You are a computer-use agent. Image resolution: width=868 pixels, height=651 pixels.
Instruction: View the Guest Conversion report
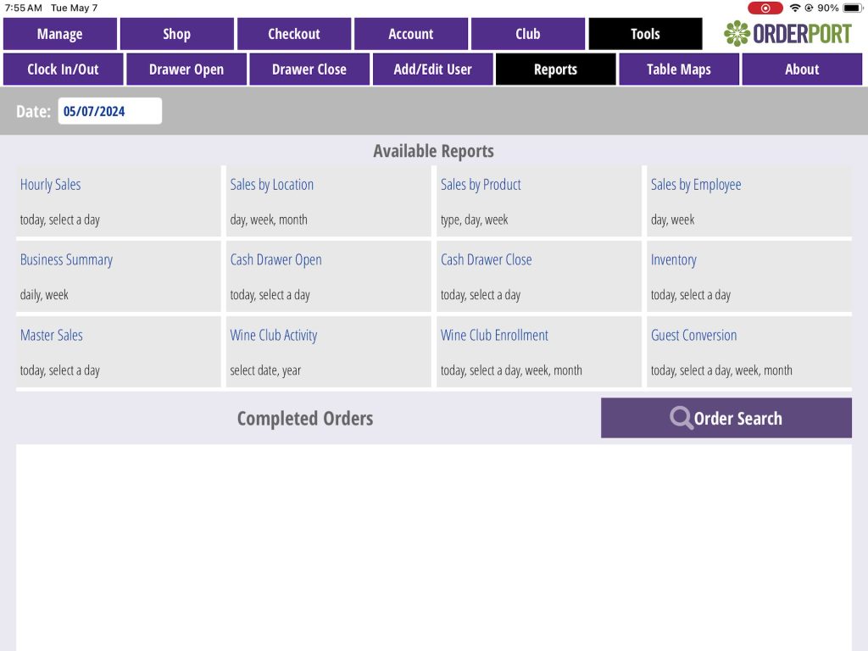pyautogui.click(x=693, y=336)
